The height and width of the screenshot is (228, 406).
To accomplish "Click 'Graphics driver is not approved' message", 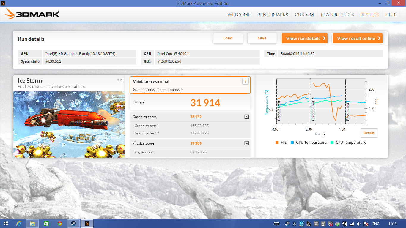I will (x=158, y=90).
